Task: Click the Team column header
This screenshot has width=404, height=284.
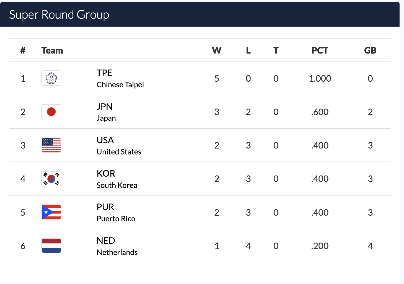Action: (52, 50)
